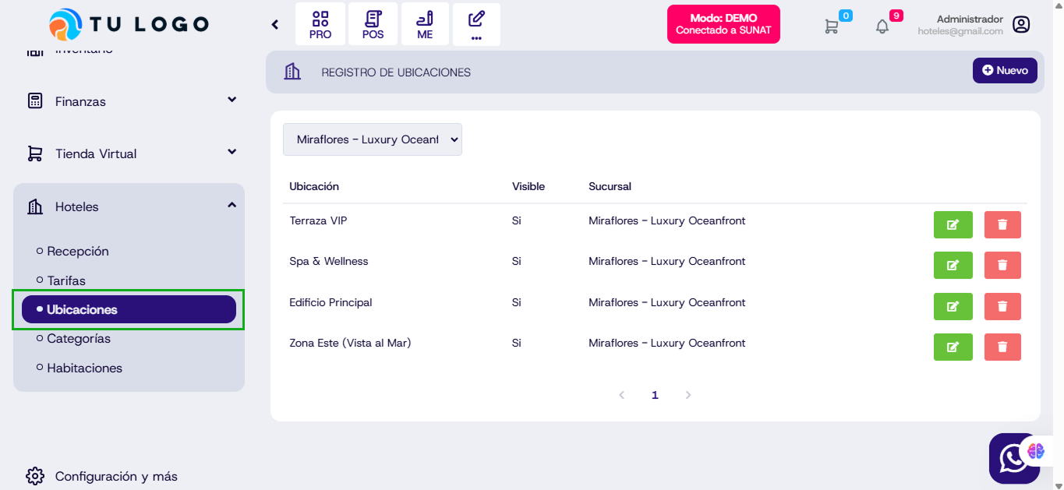
Task: Expand the Tienda Virtual menu
Action: (129, 153)
